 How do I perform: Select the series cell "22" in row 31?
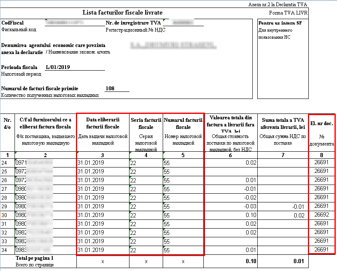point(146,224)
